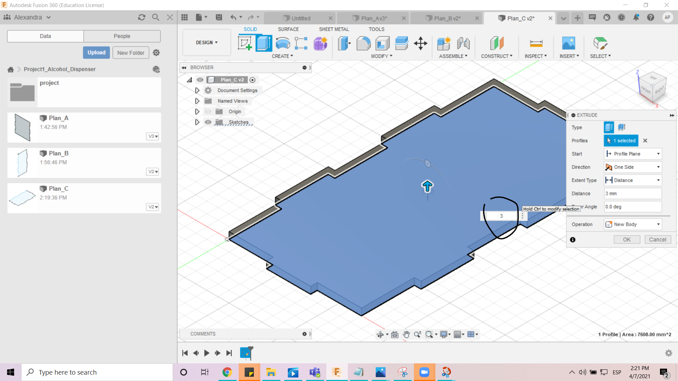Edit the Distance input field value
Image resolution: width=678 pixels, height=381 pixels.
click(632, 194)
